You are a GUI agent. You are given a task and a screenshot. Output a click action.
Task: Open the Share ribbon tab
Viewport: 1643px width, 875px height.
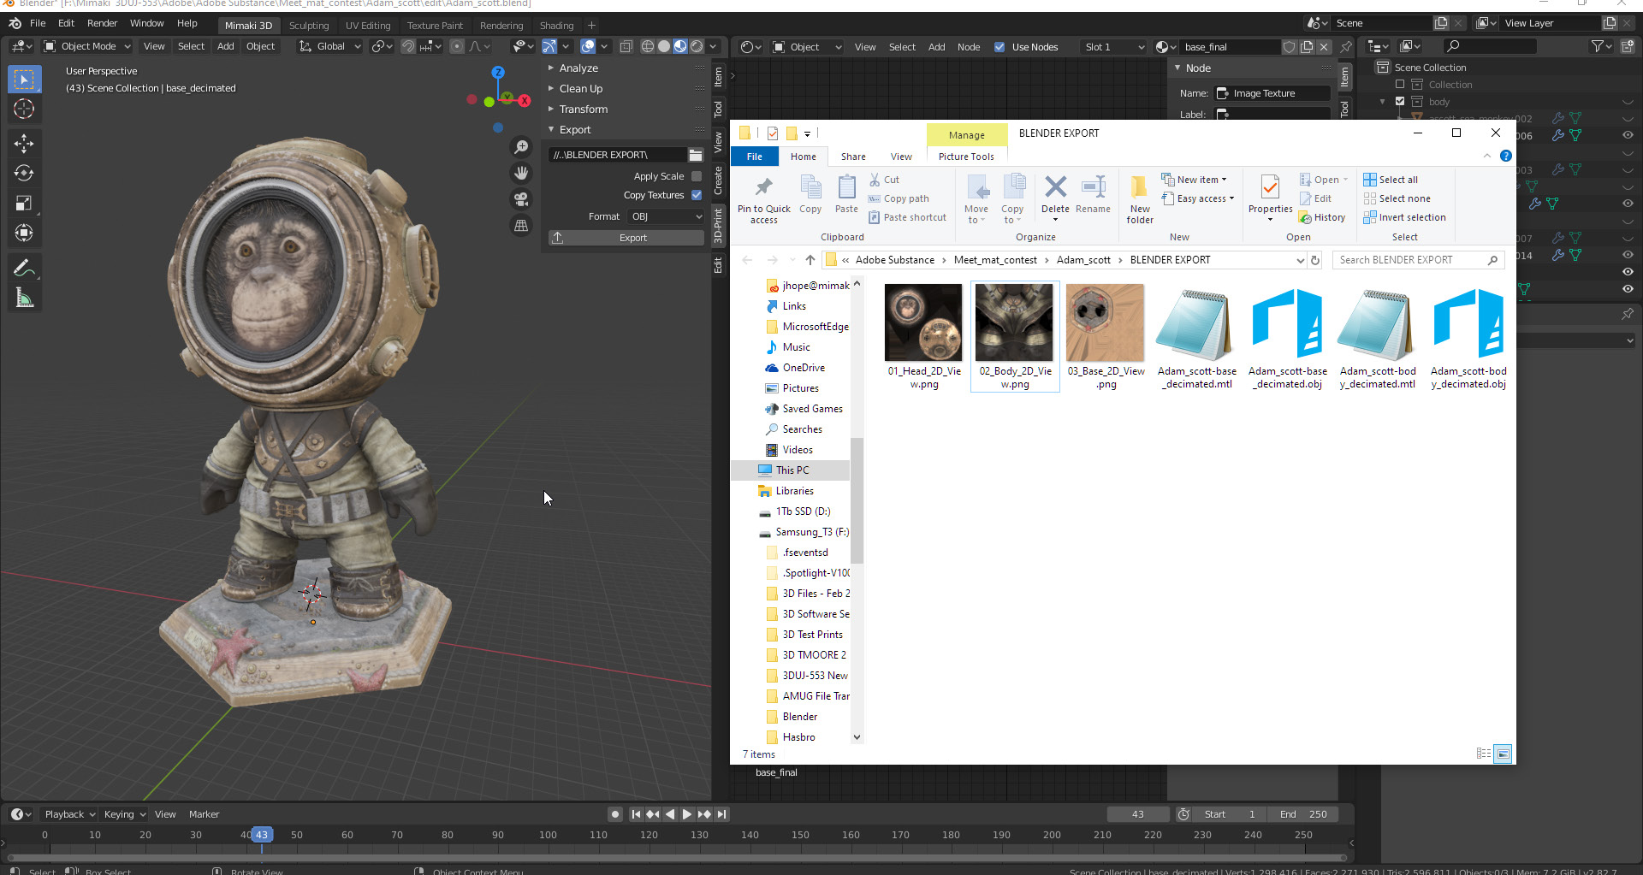(852, 157)
